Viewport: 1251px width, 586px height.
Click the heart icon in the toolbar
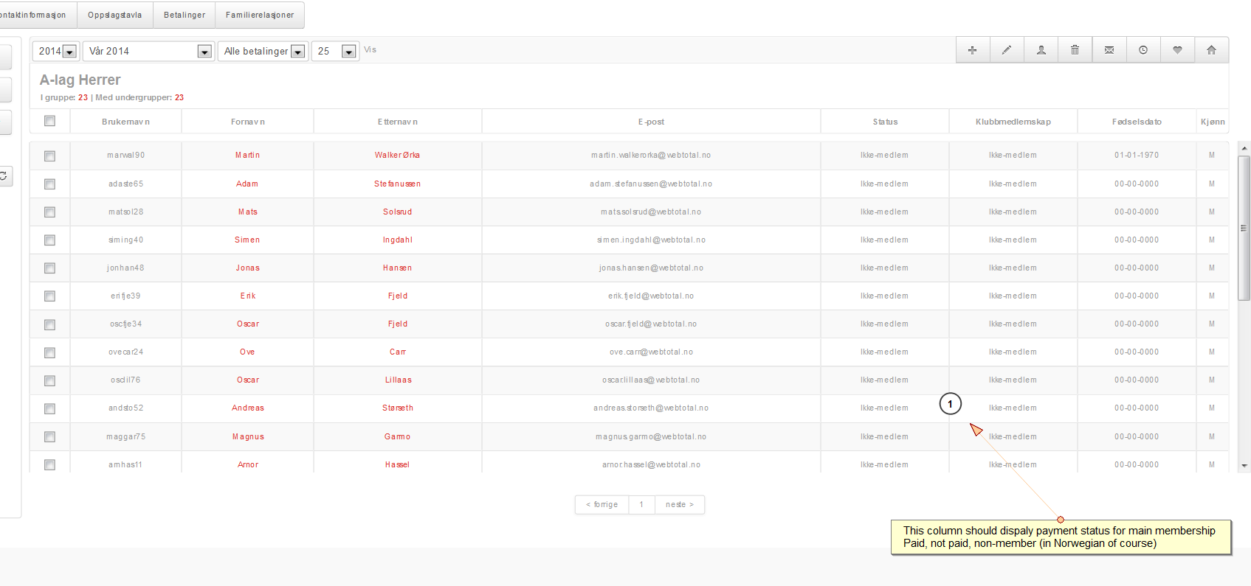1177,50
